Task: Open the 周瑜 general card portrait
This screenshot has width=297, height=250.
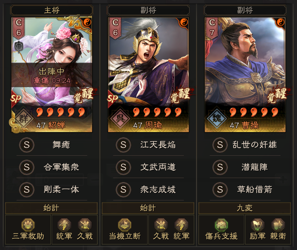Action: [x=148, y=75]
